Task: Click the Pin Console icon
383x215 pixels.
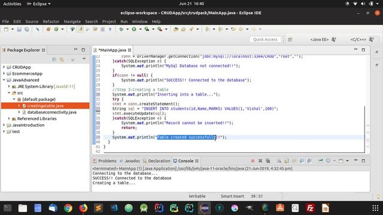Action: coord(321,161)
